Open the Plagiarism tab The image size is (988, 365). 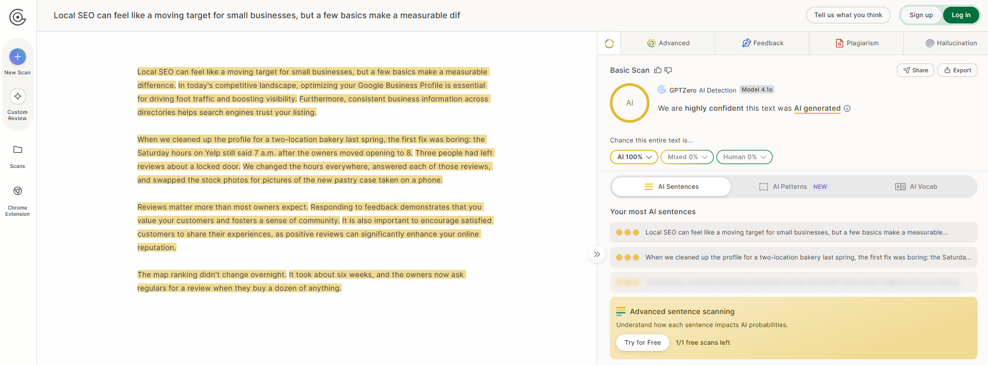pyautogui.click(x=857, y=43)
